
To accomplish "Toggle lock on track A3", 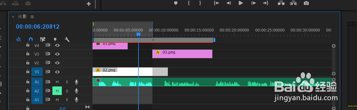I will tap(28, 100).
